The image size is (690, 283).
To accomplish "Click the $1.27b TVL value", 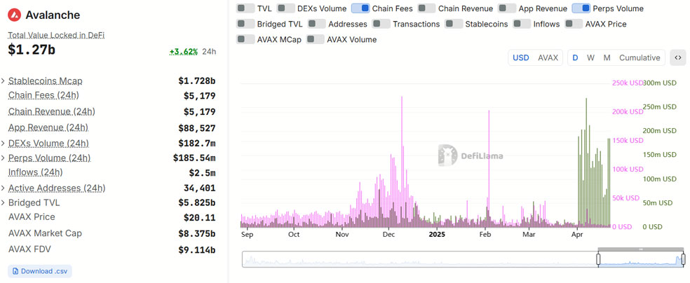I will (32, 50).
